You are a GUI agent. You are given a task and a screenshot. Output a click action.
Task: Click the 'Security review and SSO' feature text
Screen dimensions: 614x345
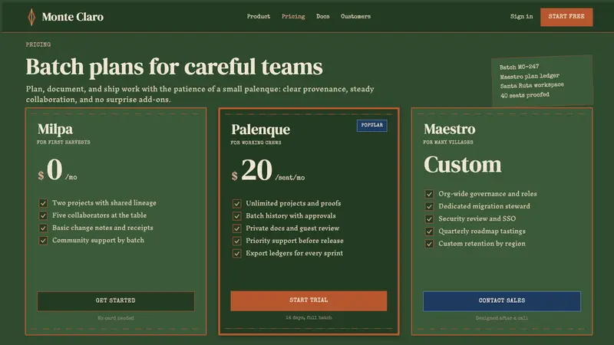coord(477,219)
